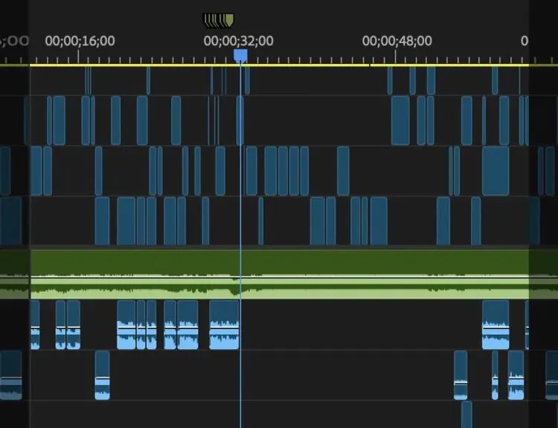
Task: Click the yellow render bar under the ruler
Action: click(x=298, y=66)
